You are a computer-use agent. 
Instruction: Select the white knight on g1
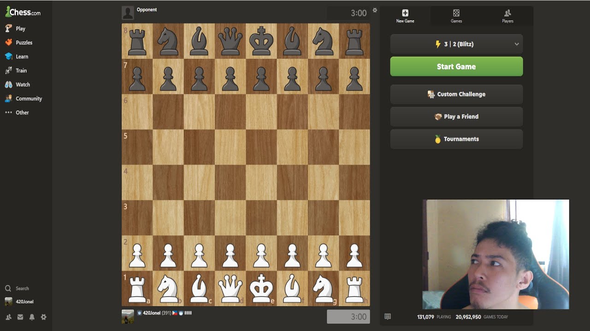coord(323,288)
